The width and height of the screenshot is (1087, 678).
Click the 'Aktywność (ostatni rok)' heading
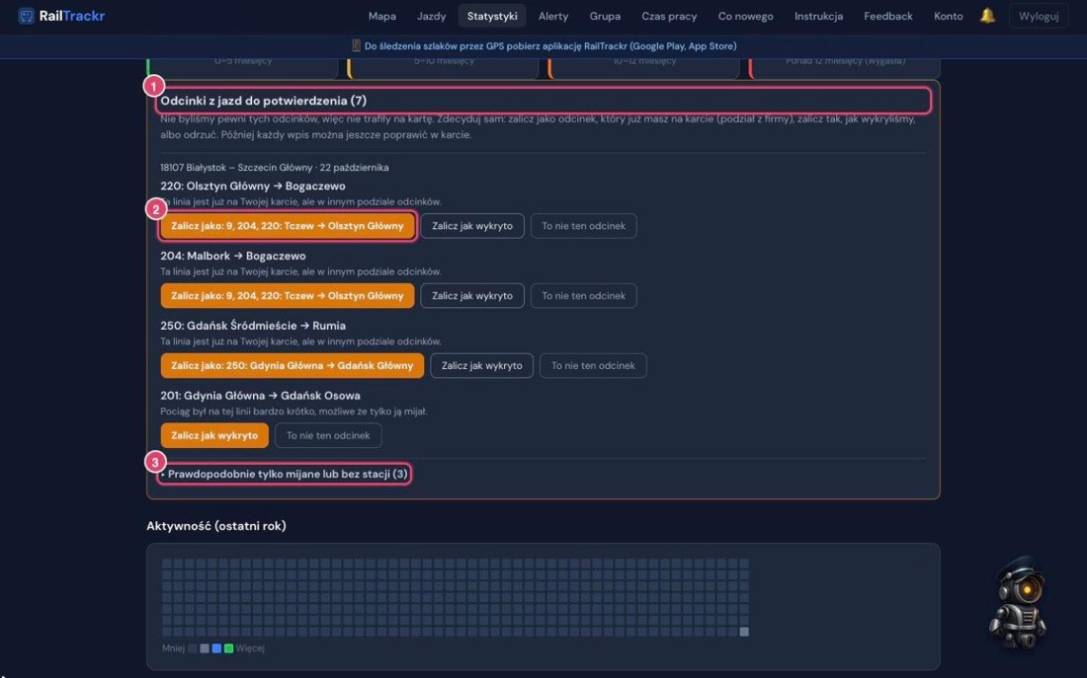point(216,526)
